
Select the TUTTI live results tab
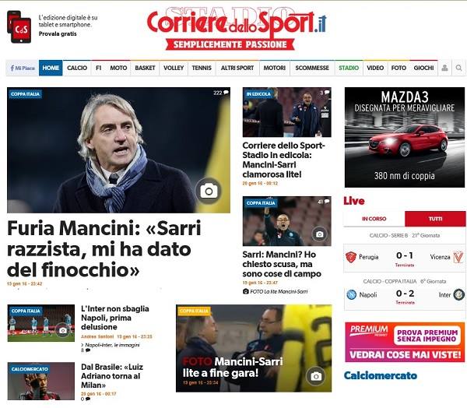pos(435,219)
